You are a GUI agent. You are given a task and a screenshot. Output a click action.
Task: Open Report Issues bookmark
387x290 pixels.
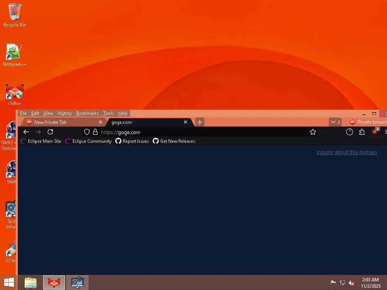tap(132, 141)
